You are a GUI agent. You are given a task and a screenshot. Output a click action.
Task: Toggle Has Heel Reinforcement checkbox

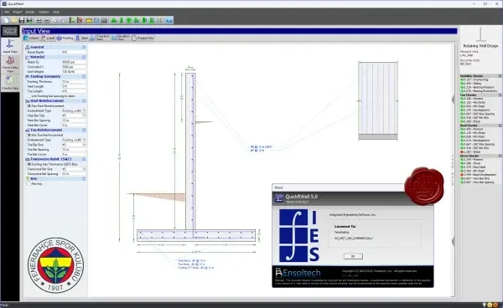click(x=29, y=105)
